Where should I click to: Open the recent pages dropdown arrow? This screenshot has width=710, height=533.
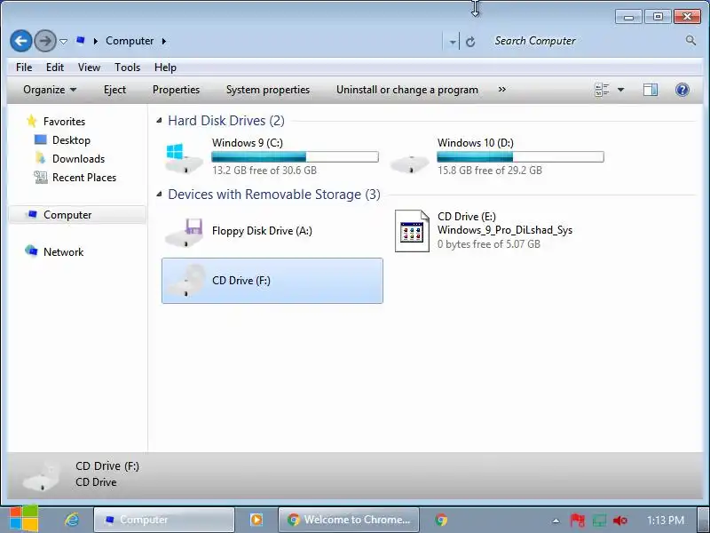pyautogui.click(x=63, y=42)
